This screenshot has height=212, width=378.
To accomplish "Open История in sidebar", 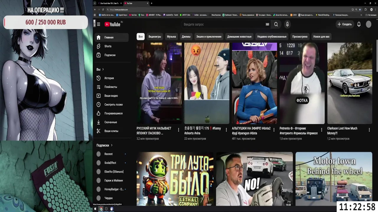I will (112, 78).
